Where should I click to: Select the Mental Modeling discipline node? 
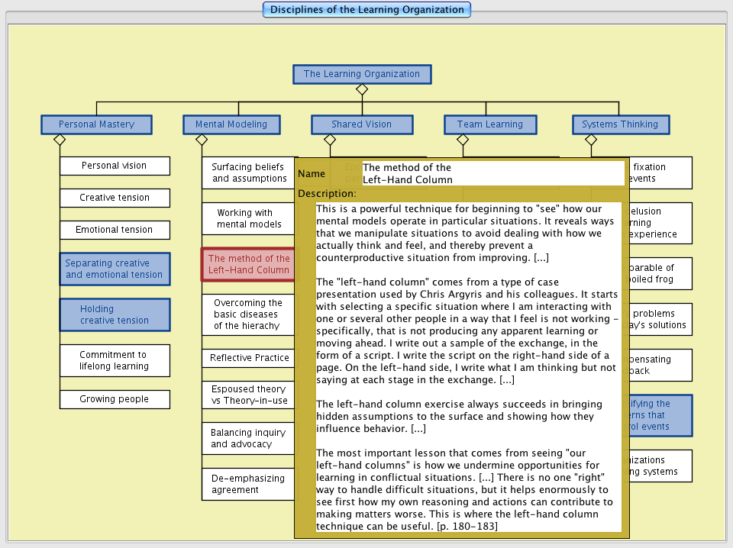coord(231,124)
